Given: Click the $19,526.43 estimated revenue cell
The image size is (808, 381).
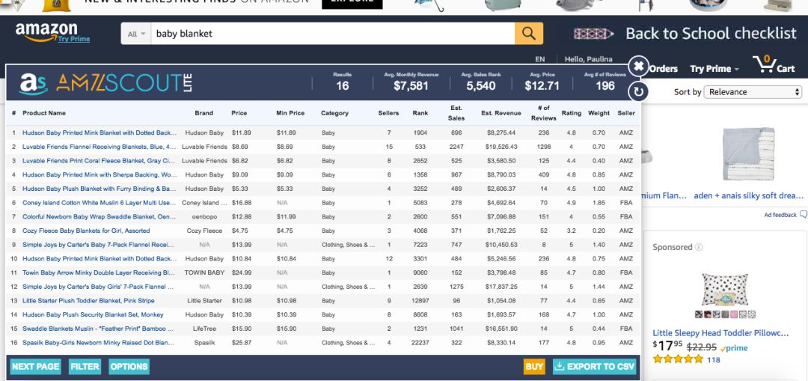Looking at the screenshot, I should pos(501,147).
